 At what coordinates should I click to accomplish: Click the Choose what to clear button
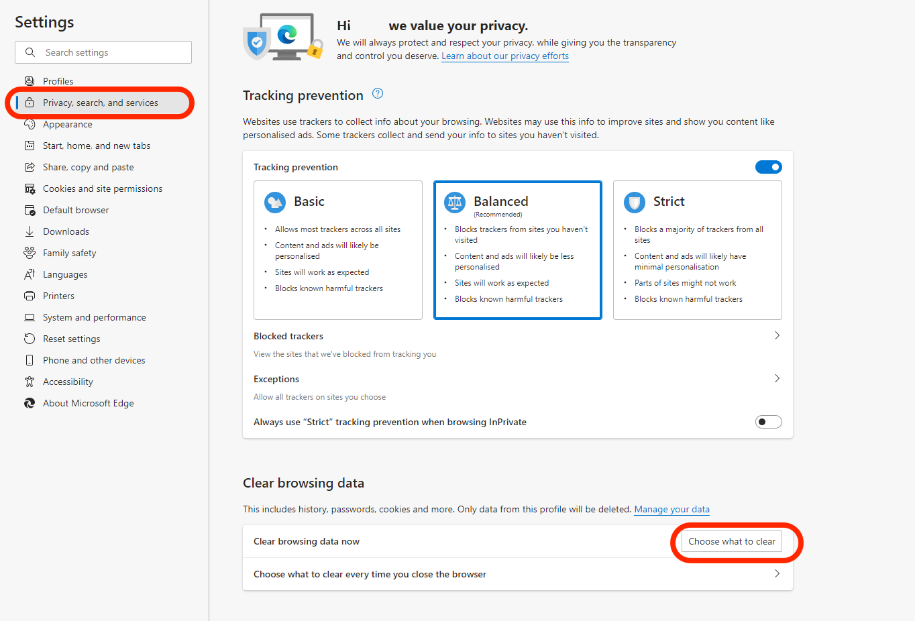coord(732,541)
